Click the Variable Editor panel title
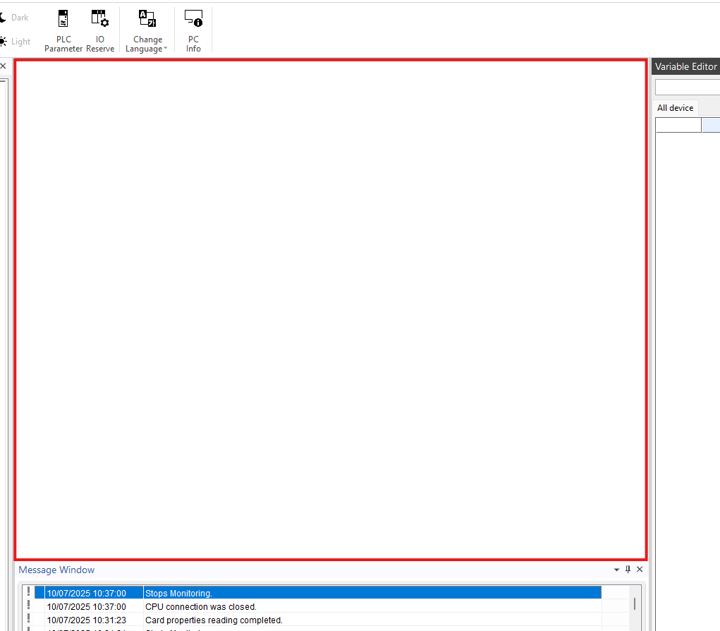Screen dimensions: 720x631 point(685,66)
